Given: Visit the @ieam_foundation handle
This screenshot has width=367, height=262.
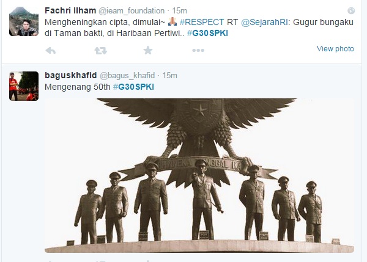Looking at the screenshot, I should 132,11.
